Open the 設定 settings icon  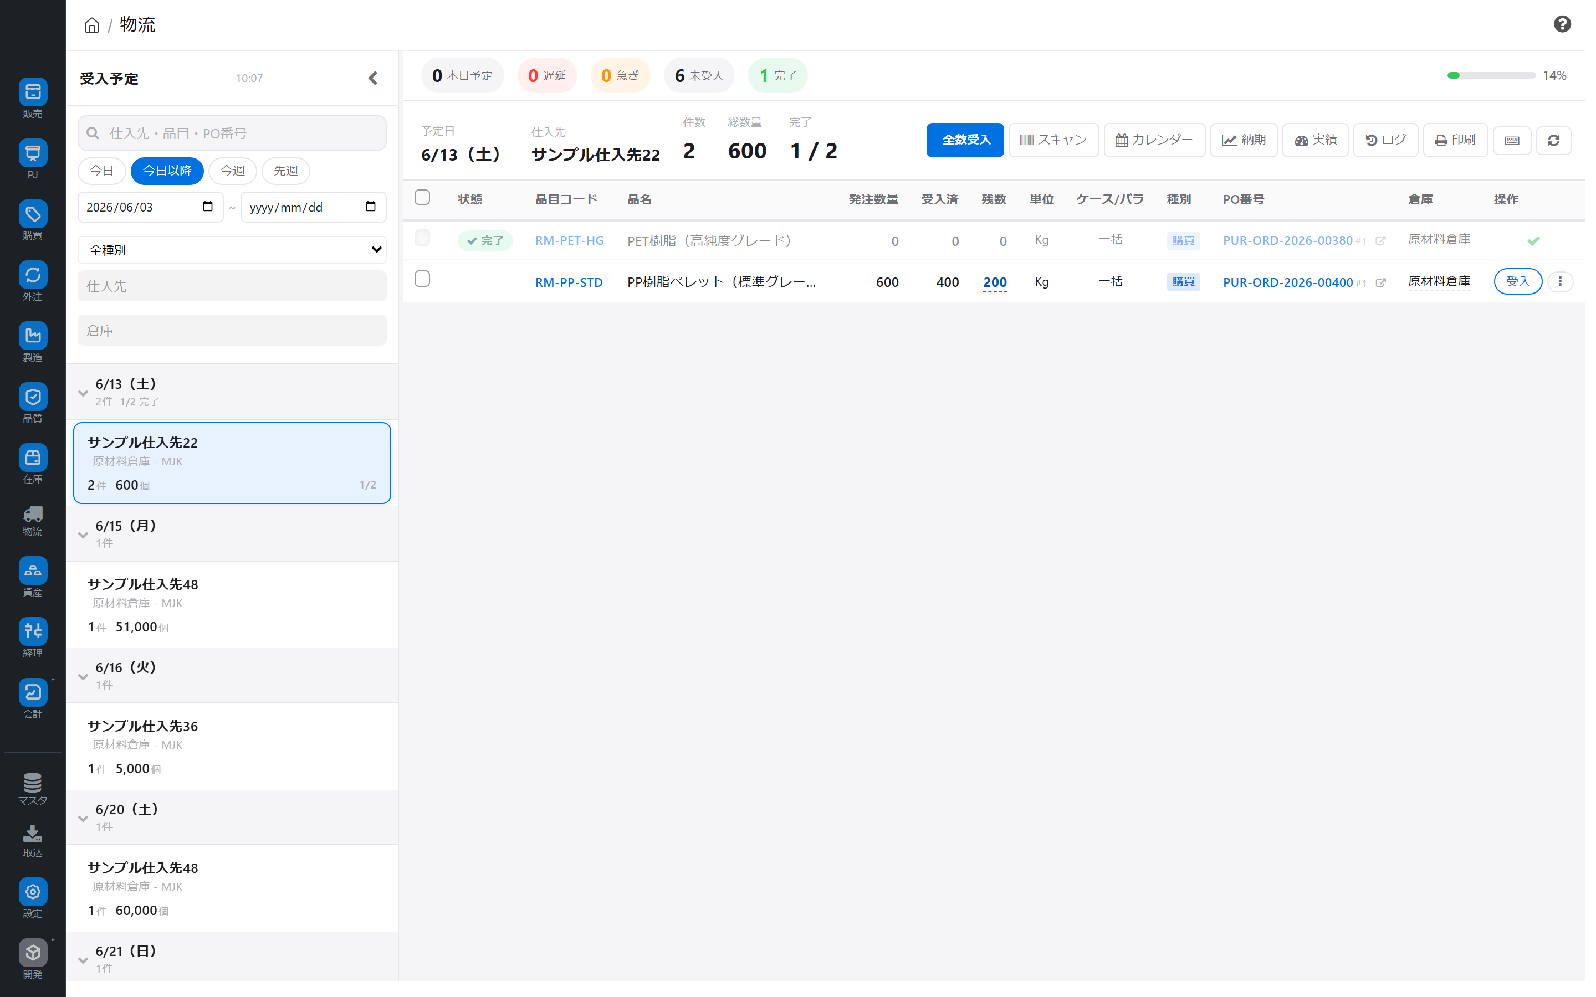(33, 899)
